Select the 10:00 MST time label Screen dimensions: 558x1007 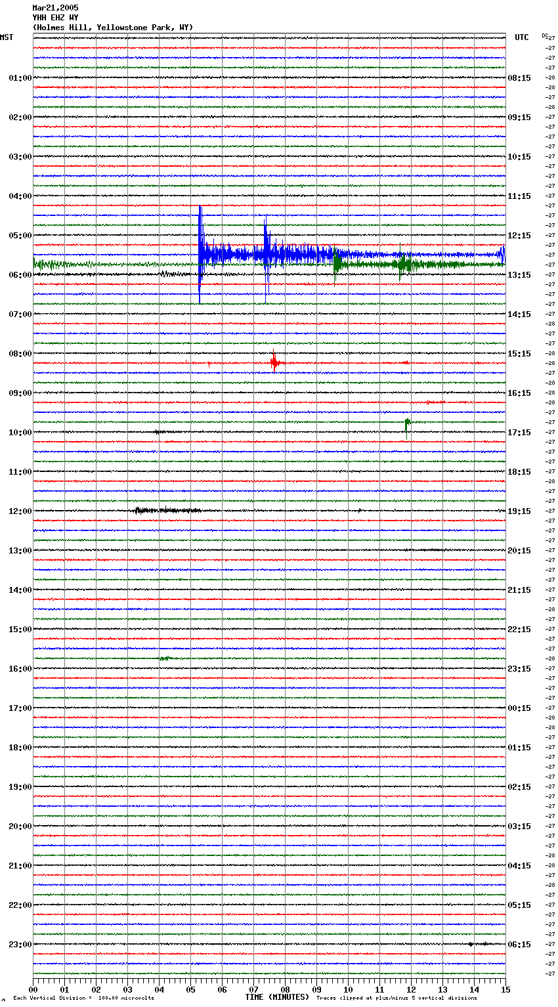[x=20, y=433]
